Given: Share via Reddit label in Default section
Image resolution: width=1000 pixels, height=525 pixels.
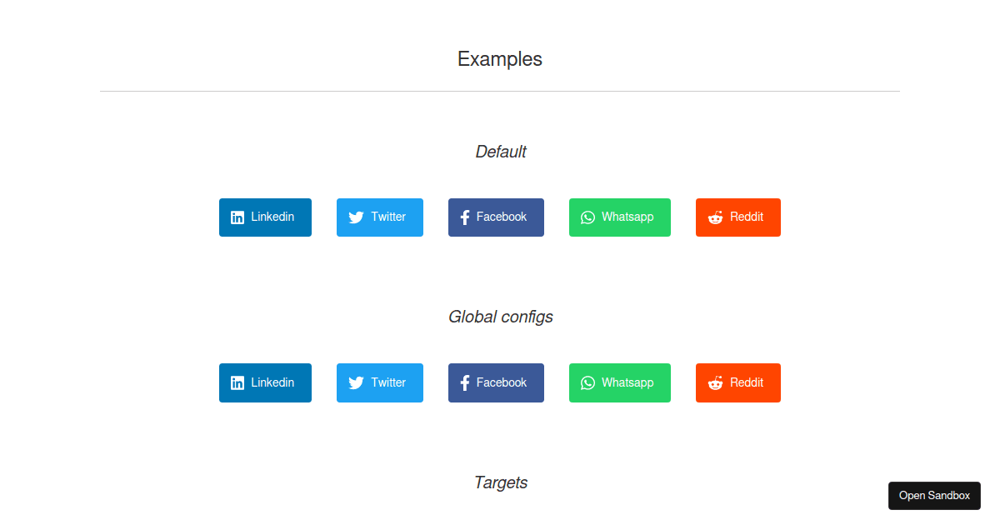Looking at the screenshot, I should (x=747, y=217).
